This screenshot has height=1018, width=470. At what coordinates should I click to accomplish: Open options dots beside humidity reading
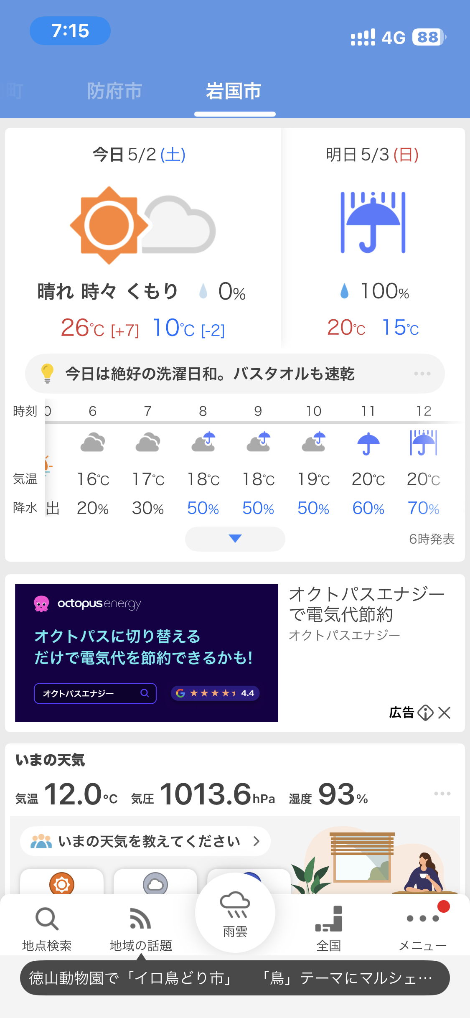(x=442, y=794)
